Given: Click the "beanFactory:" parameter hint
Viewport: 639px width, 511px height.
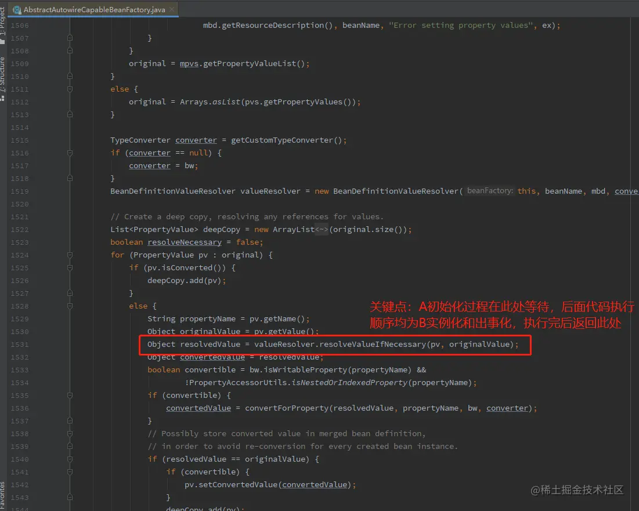Looking at the screenshot, I should pos(489,191).
